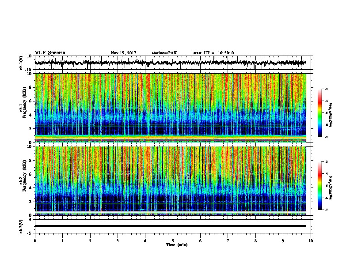The image size is (350, 270).
Task: Click the ch.2 spectrogram color scale bar
Action: coord(320,186)
